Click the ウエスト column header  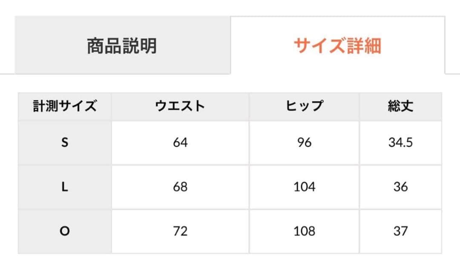(x=179, y=106)
